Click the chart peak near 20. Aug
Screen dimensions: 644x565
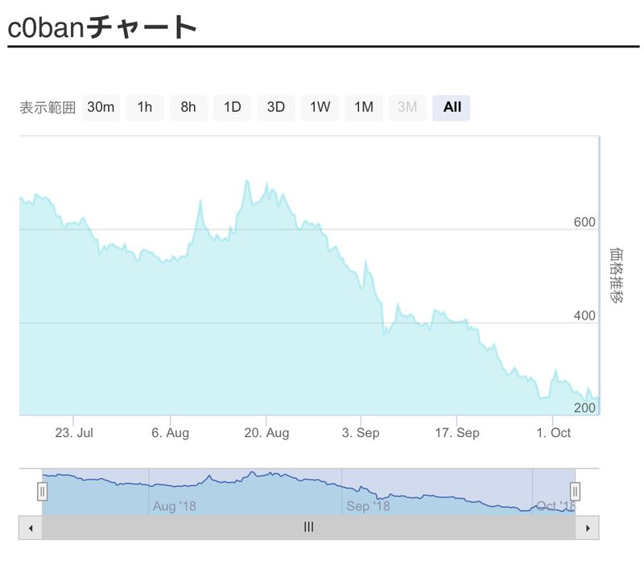coord(247,182)
